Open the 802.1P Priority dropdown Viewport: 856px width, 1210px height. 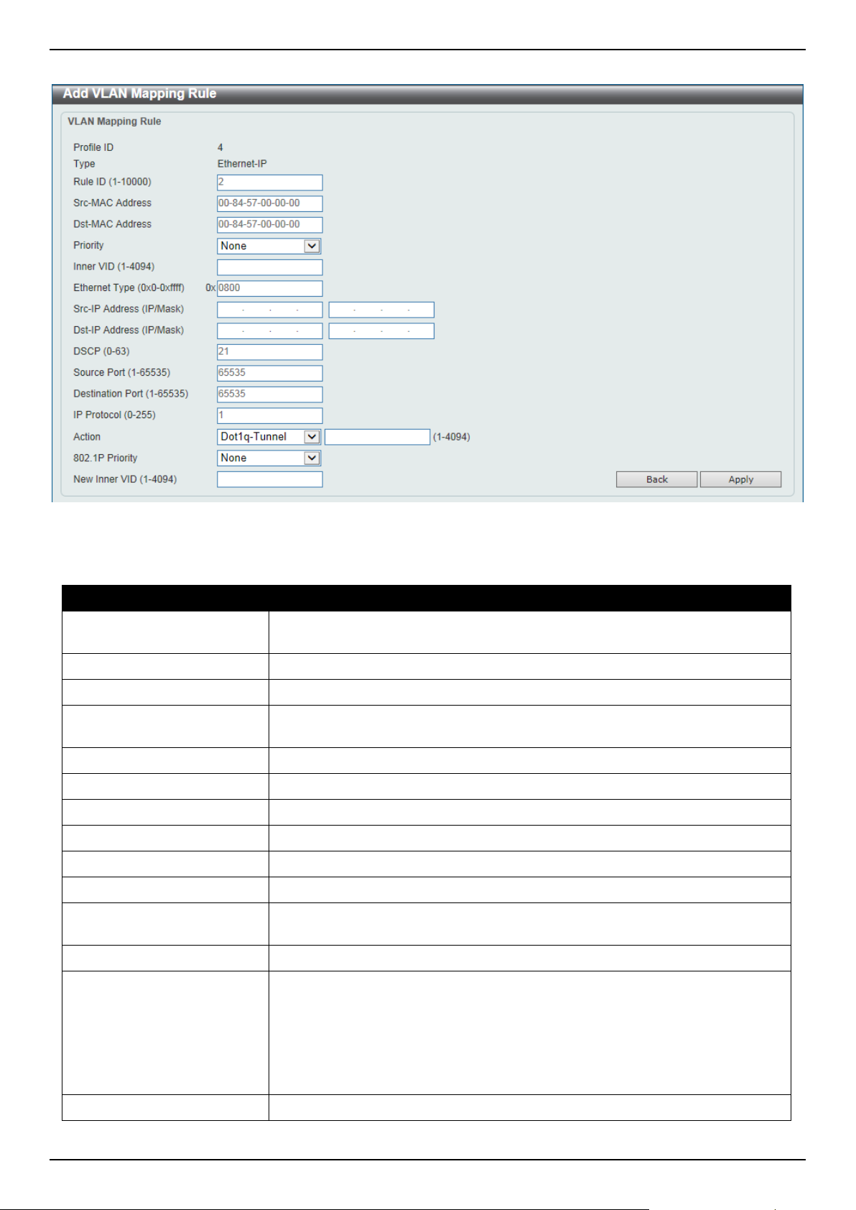[x=269, y=458]
